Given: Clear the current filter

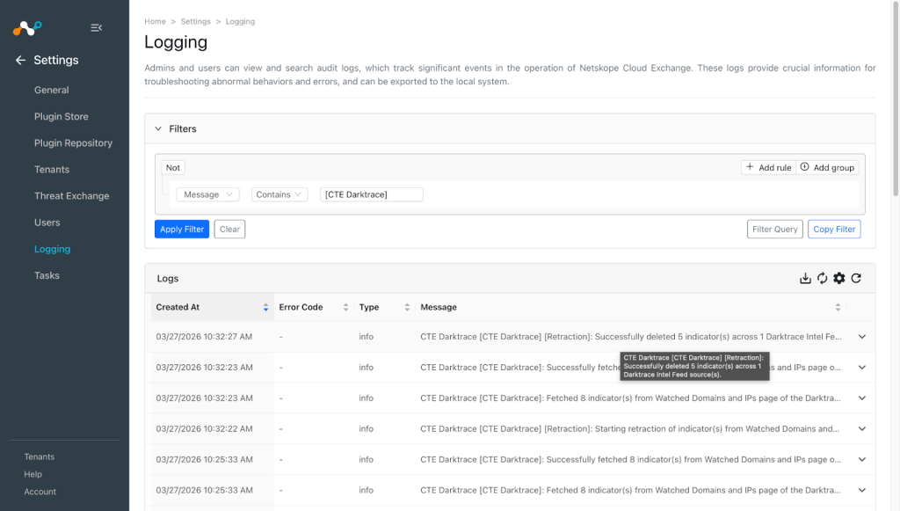Looking at the screenshot, I should (229, 229).
